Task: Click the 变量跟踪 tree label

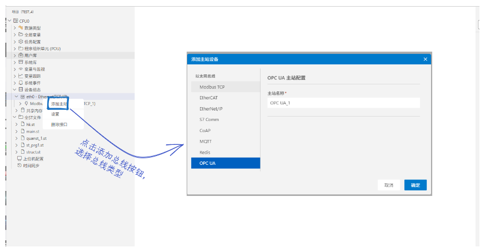Action: (32, 76)
